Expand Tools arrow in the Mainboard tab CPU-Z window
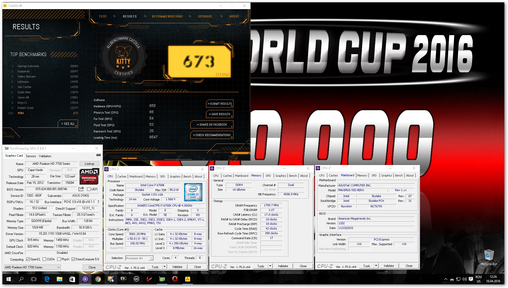The height and width of the screenshot is (288, 508). pos(376,266)
